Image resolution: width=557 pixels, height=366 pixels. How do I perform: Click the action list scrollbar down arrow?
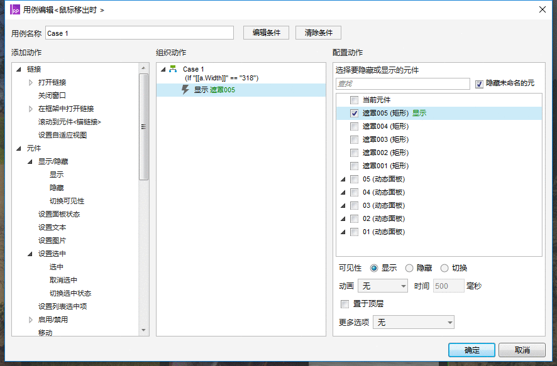point(143,330)
